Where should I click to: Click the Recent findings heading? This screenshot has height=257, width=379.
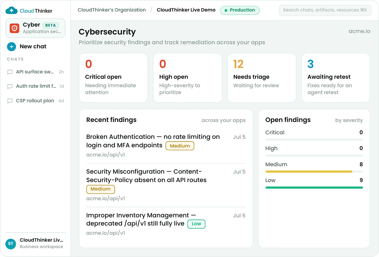pyautogui.click(x=111, y=120)
